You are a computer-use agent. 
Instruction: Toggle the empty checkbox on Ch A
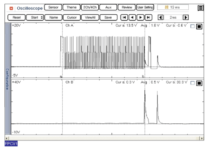click(x=193, y=26)
